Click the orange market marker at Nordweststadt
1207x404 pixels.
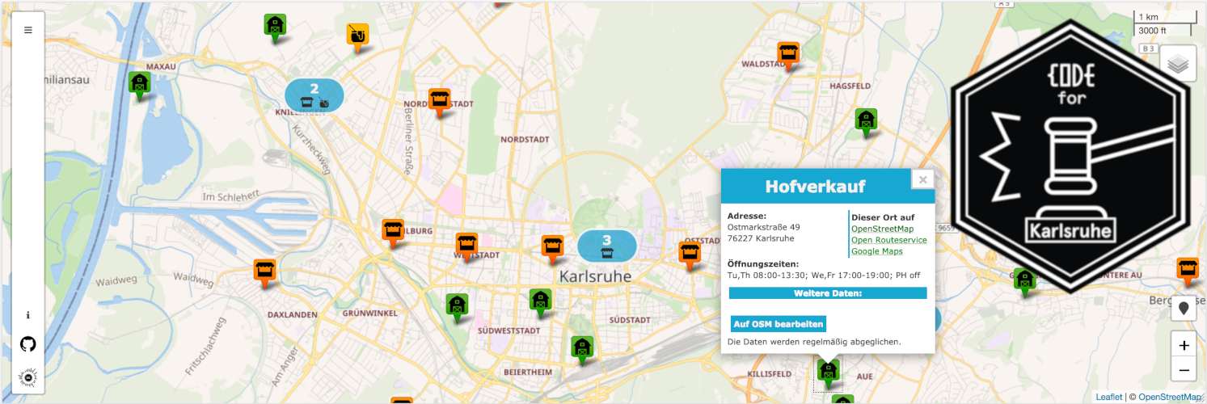click(439, 103)
